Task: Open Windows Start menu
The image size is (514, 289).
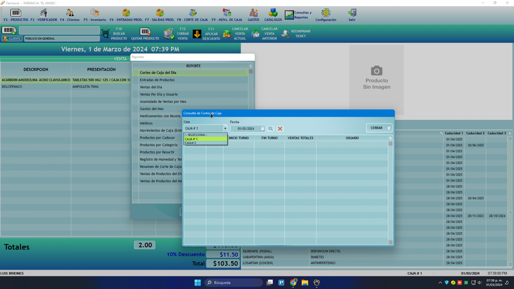Action: point(198,282)
